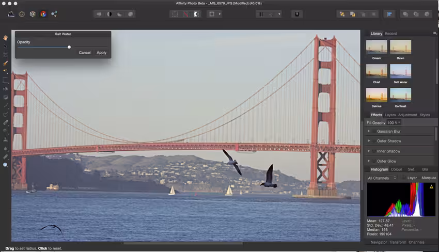The width and height of the screenshot is (439, 252).
Task: Enable the Gaussian Blur effect checkbox
Action: pos(374,131)
